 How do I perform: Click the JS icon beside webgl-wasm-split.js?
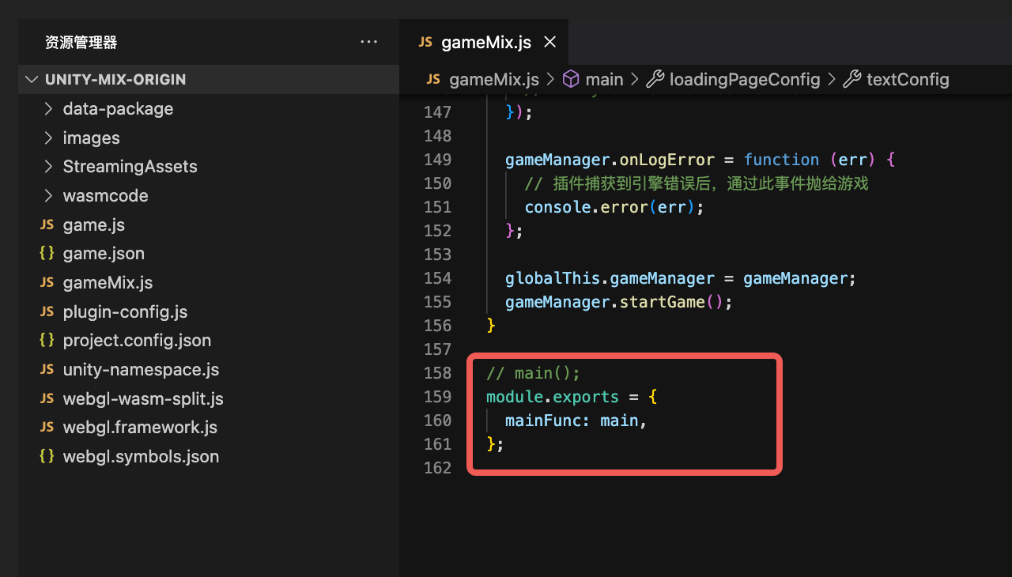[47, 398]
